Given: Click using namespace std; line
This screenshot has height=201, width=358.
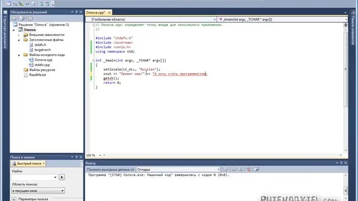Looking at the screenshot, I should [115, 51].
